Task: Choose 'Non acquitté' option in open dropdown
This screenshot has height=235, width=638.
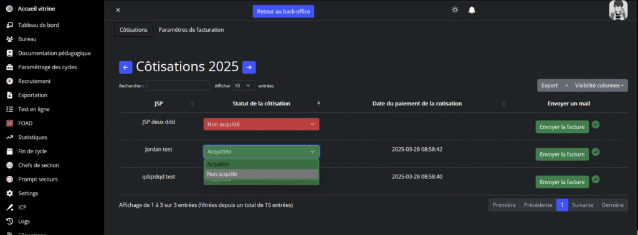Action: (x=261, y=174)
